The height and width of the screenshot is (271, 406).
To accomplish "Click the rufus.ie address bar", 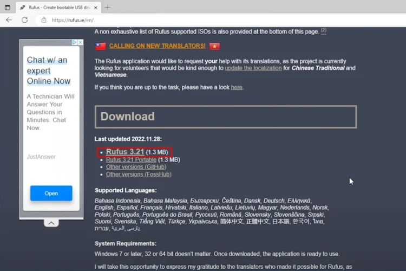I will [x=162, y=20].
